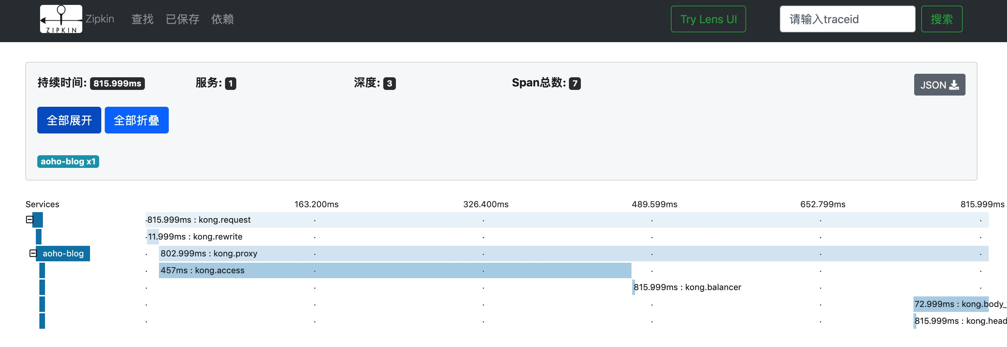Click the 服务 count badge 1
Viewport: 1007px width, 347px height.
click(231, 84)
